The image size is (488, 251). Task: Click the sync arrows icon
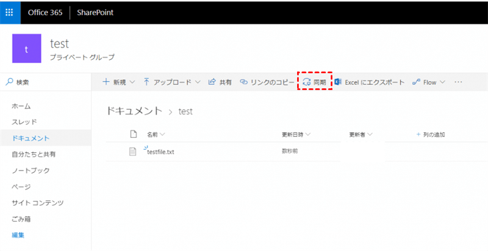tap(307, 82)
